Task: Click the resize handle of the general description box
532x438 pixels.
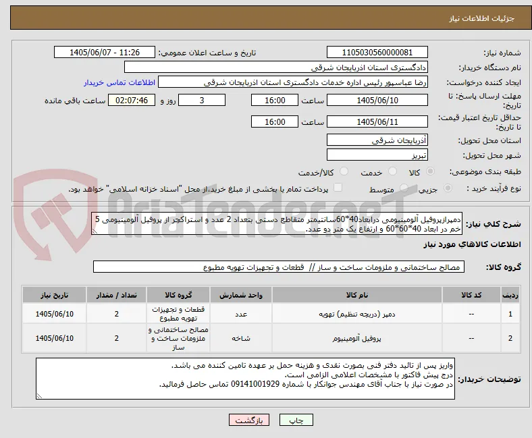Action: pyautogui.click(x=95, y=231)
